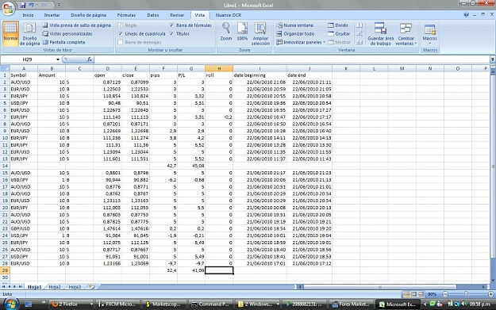Switch to sheet Hoja3
The width and height of the screenshot is (496, 310).
click(75, 287)
